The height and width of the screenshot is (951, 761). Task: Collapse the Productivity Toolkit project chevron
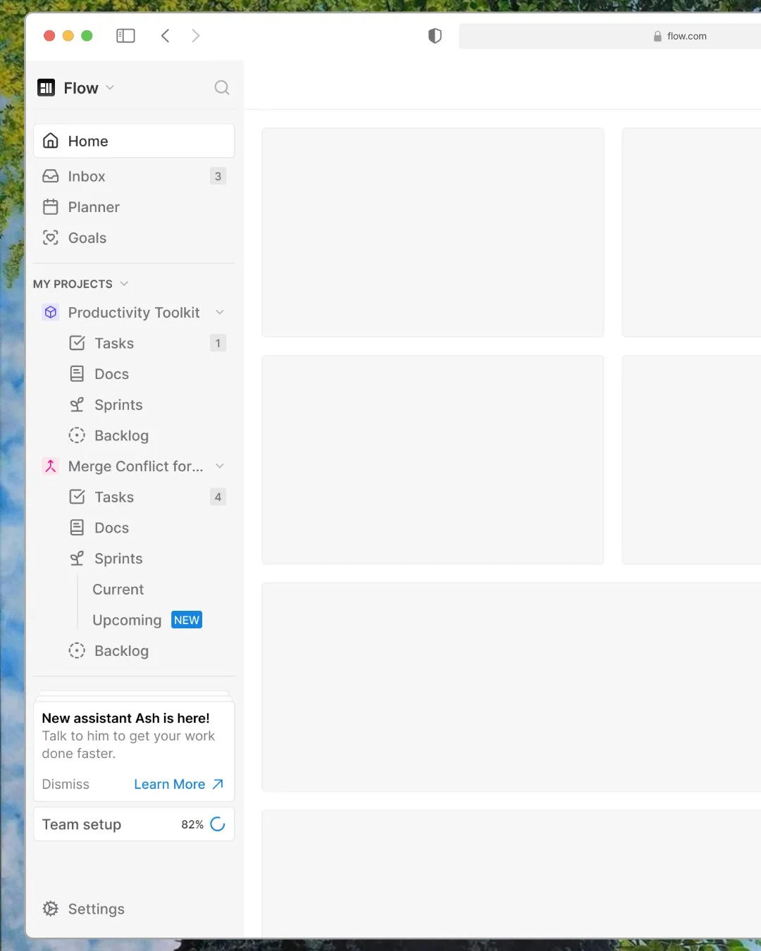tap(220, 312)
